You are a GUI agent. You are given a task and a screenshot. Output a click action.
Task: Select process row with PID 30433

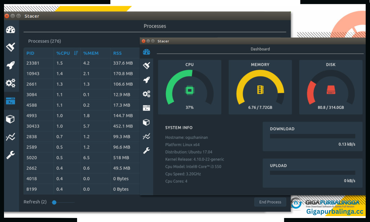point(82,126)
